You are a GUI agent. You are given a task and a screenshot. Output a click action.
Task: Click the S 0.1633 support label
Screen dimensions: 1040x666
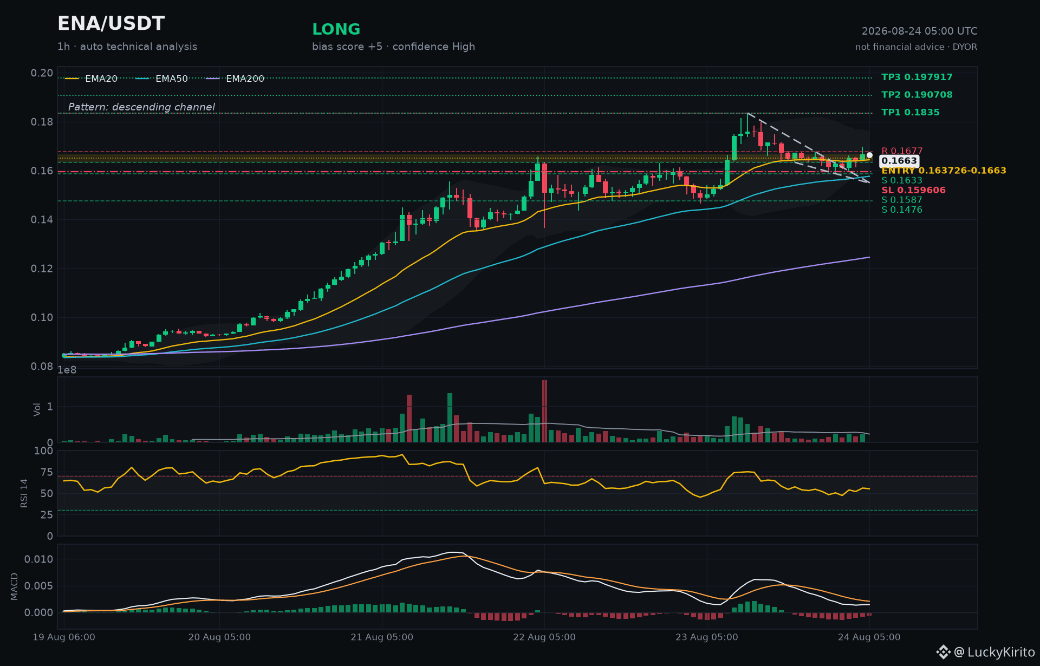901,180
